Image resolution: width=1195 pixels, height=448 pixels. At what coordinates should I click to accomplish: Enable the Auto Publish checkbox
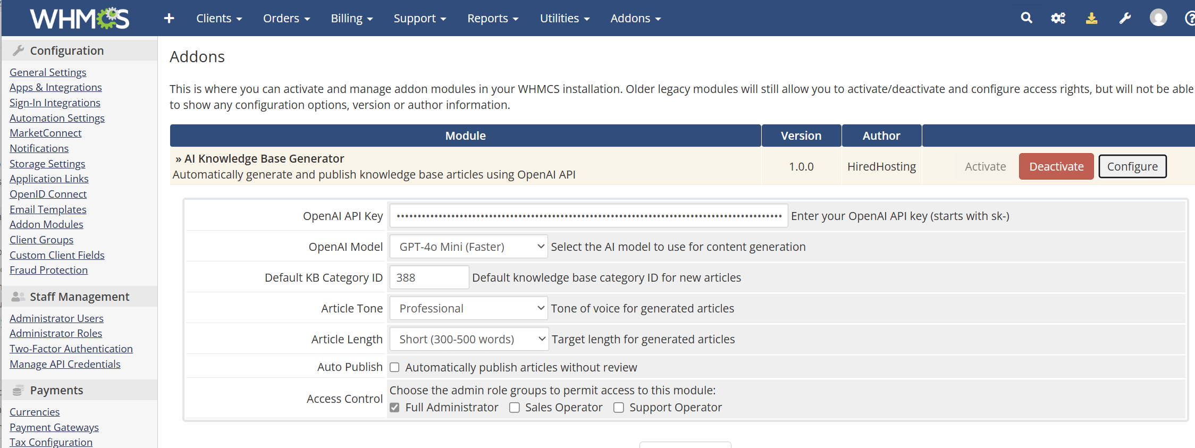point(394,368)
